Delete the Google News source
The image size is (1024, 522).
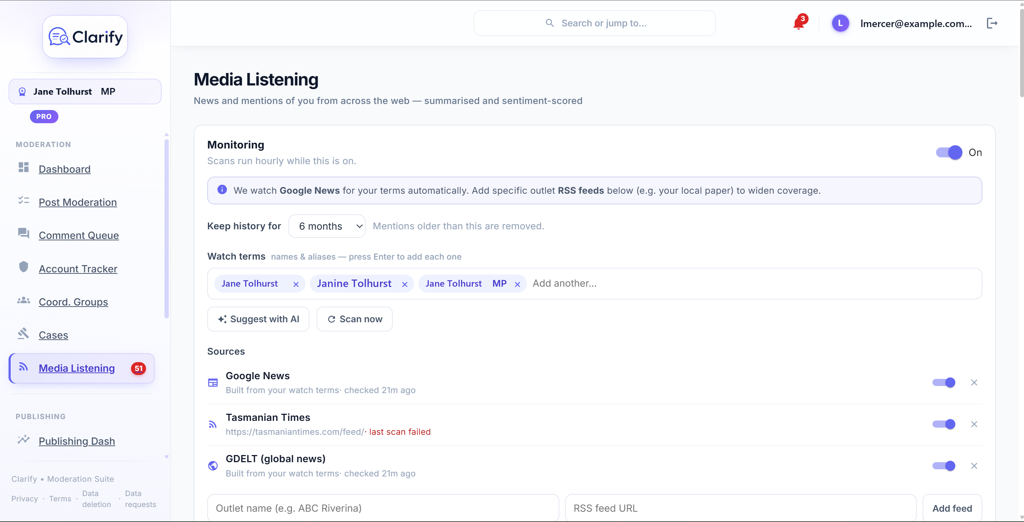point(974,382)
